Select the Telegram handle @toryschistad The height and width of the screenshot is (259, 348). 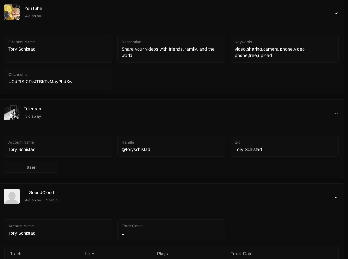[x=136, y=149]
